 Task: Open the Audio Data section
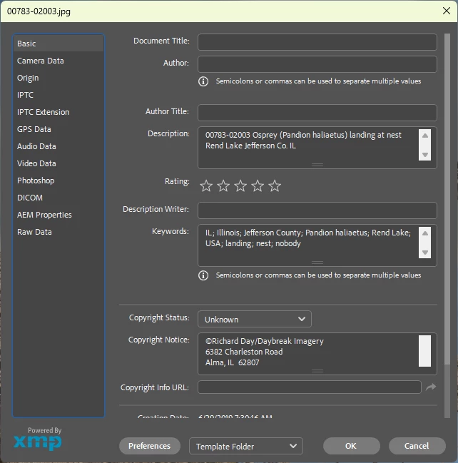click(x=58, y=146)
